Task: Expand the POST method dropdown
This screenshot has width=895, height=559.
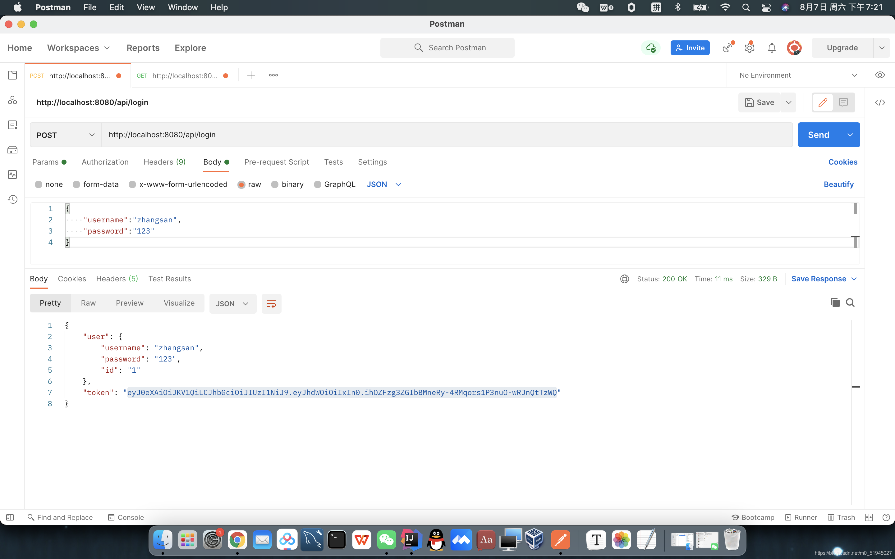Action: 66,135
